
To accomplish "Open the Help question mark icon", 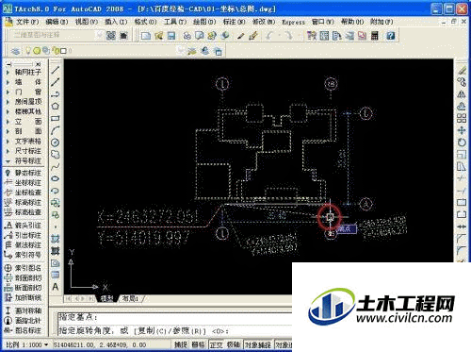I will (391, 36).
